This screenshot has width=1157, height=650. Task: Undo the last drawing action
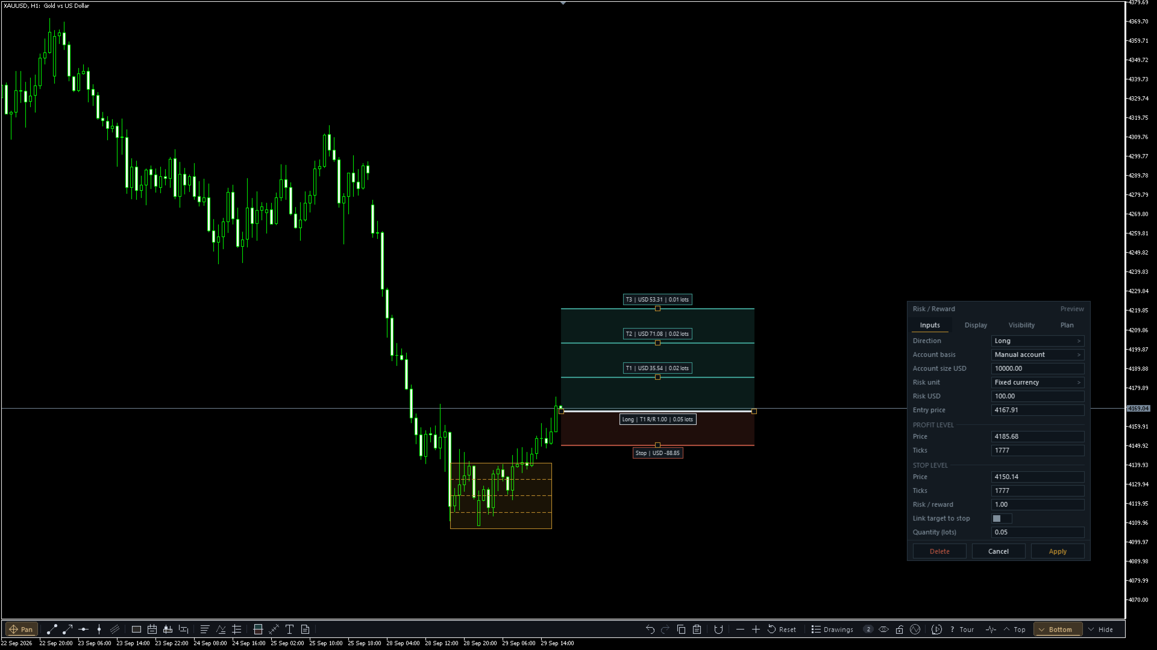click(x=650, y=630)
